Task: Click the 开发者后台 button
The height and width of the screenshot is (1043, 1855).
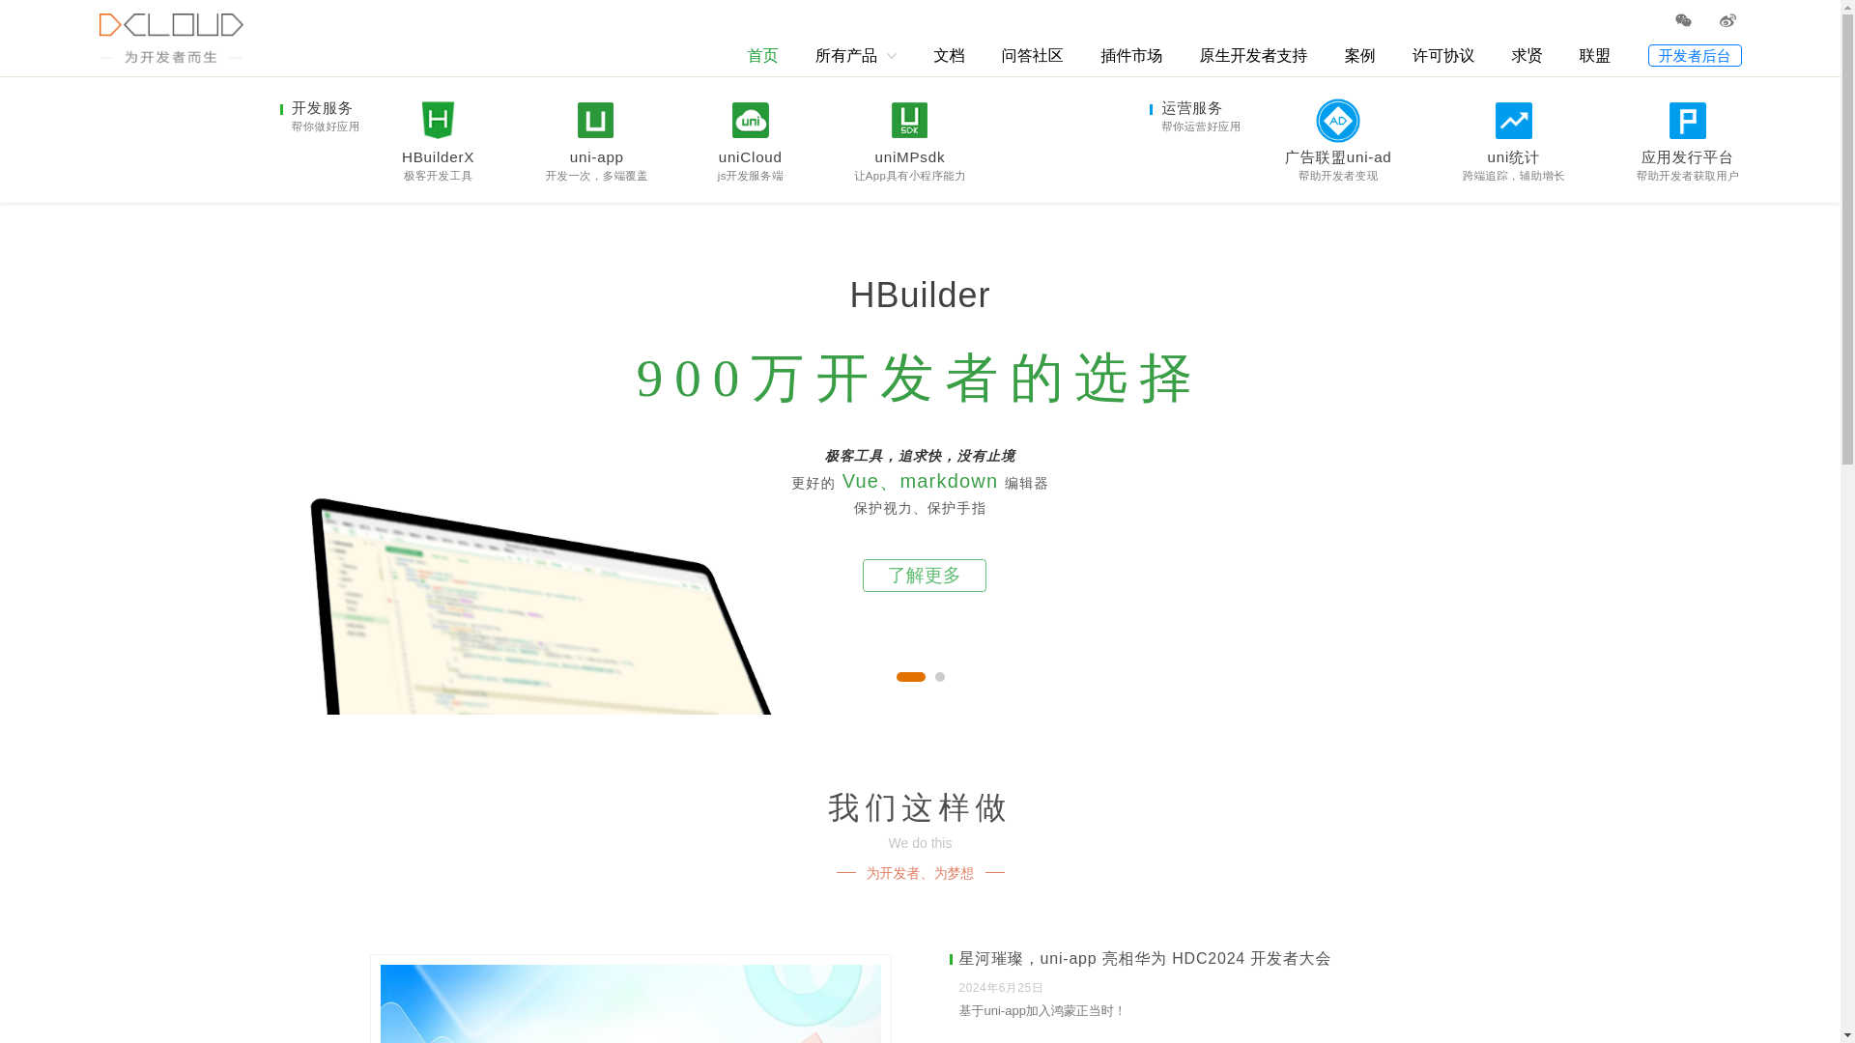Action: point(1695,56)
